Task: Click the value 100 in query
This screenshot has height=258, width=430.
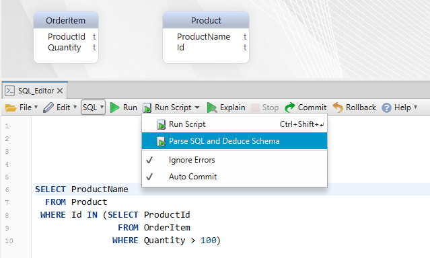Action: click(x=209, y=241)
